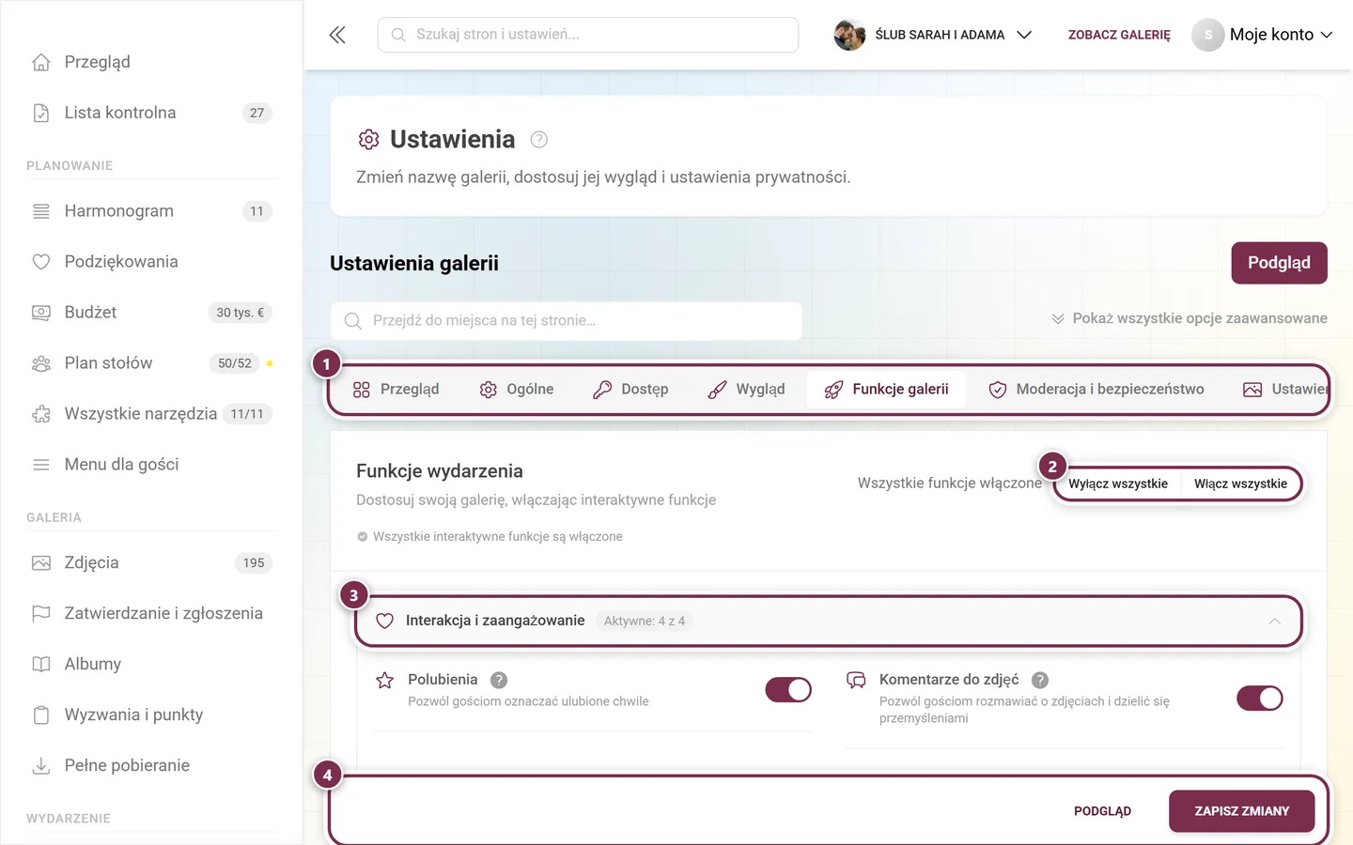Open the Ogólne tab
The width and height of the screenshot is (1353, 845).
[517, 390]
